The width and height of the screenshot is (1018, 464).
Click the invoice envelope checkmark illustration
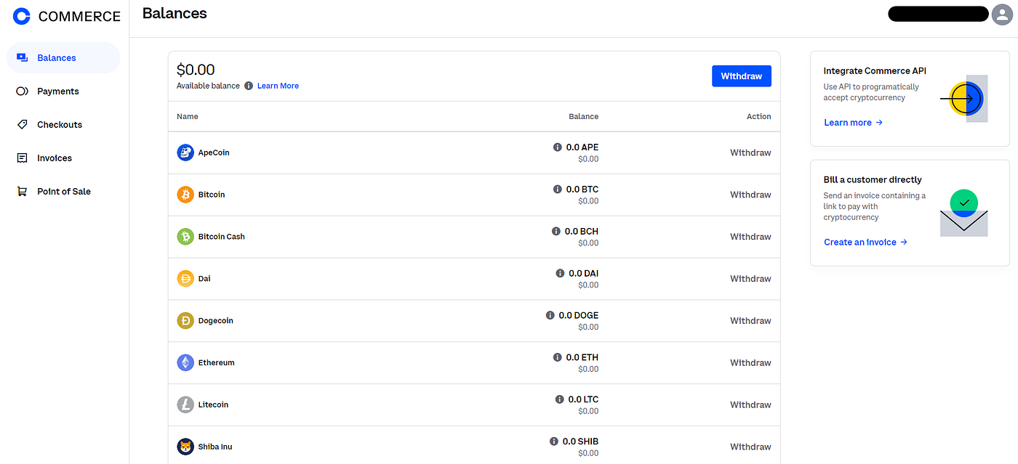[x=964, y=213]
